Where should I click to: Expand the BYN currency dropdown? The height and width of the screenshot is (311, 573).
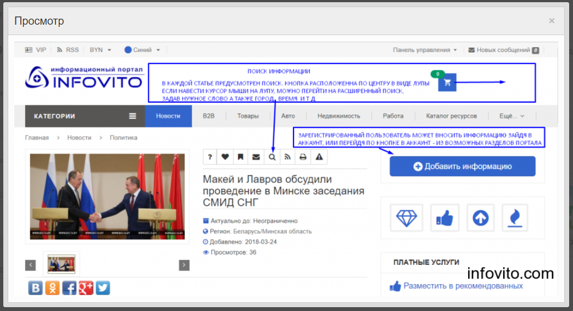(x=100, y=50)
